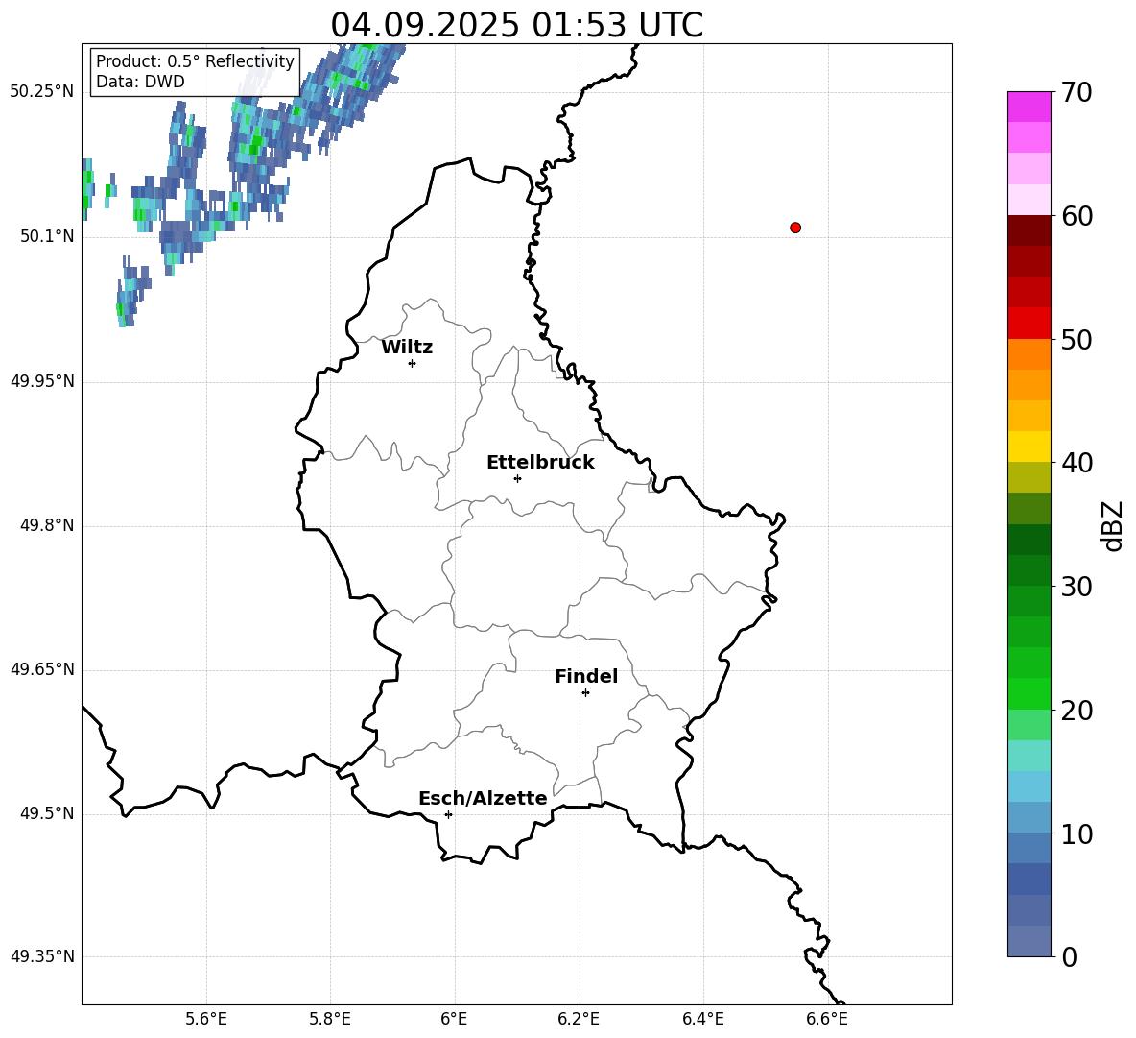This screenshot has height=1038, width=1136.
Task: Click the 6.2°E longitude label
Action: pos(579,1019)
